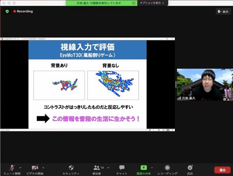The image size is (233, 176).
Task: Click the pink text この情報を普段の生活に生かそう！
Action: pyautogui.click(x=96, y=119)
